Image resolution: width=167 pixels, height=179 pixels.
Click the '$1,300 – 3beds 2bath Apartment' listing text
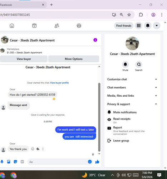click(x=24, y=53)
